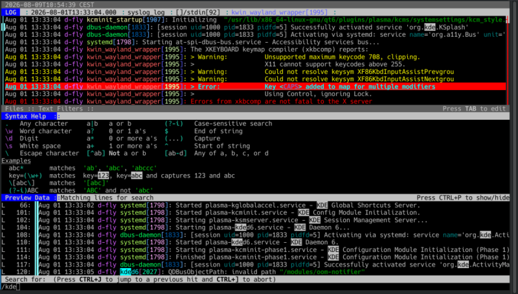Click the 'Press TAB to edit' hint
The width and height of the screenshot is (518, 294).
click(474, 109)
